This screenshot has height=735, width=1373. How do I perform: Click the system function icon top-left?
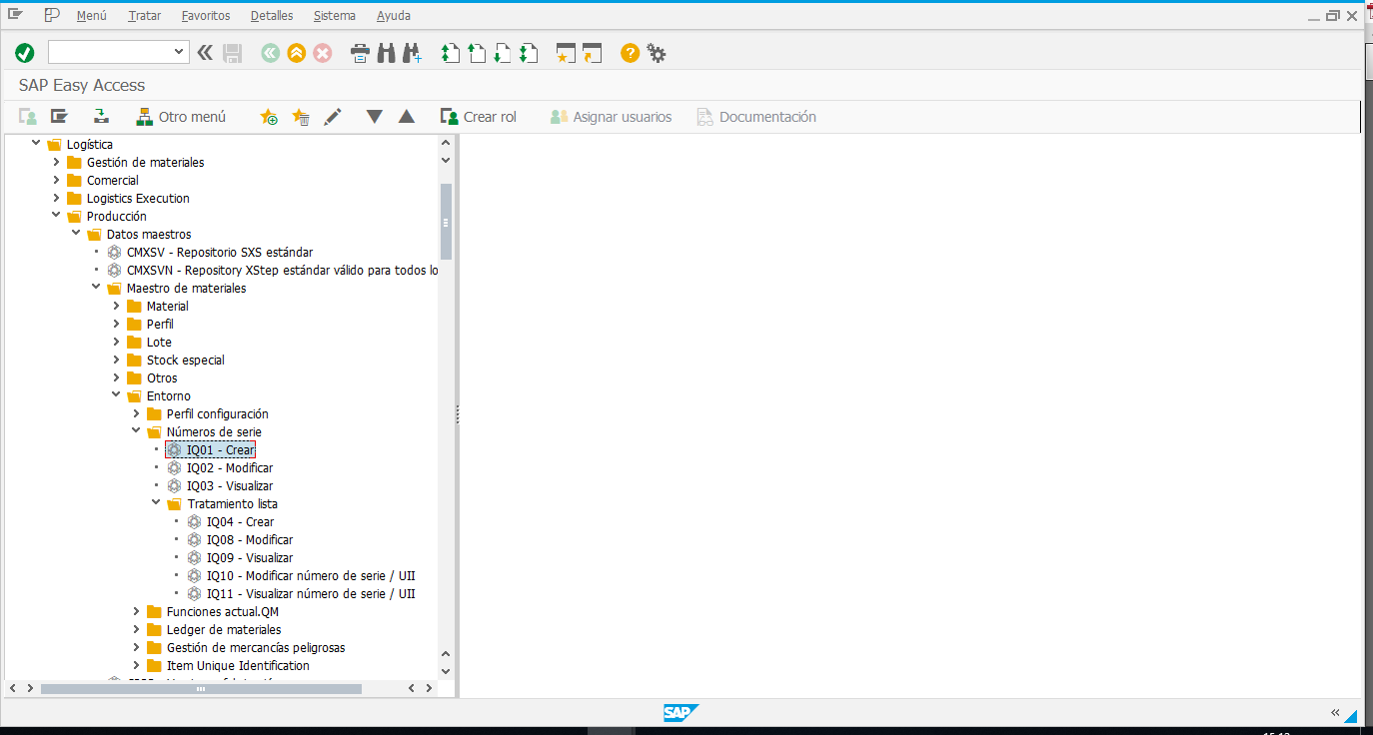[x=15, y=15]
